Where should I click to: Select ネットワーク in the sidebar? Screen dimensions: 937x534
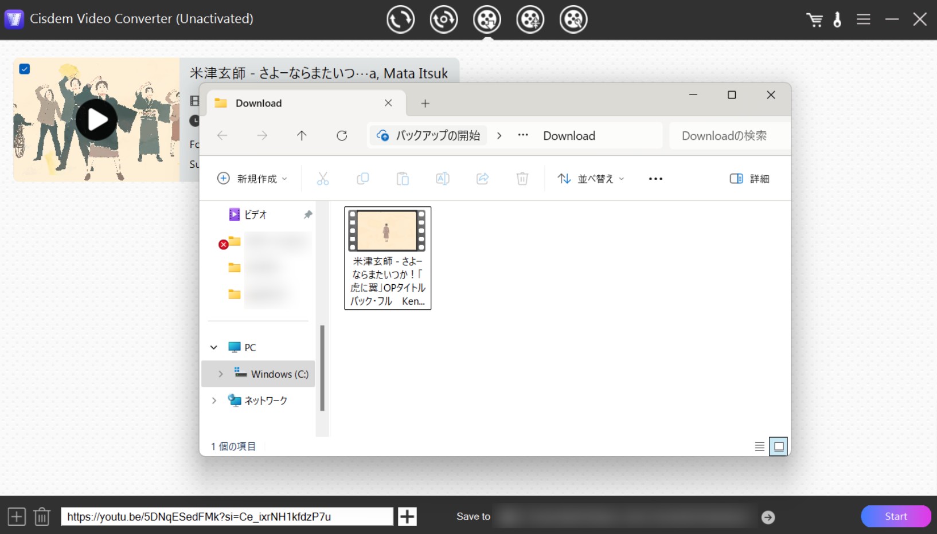(x=258, y=400)
